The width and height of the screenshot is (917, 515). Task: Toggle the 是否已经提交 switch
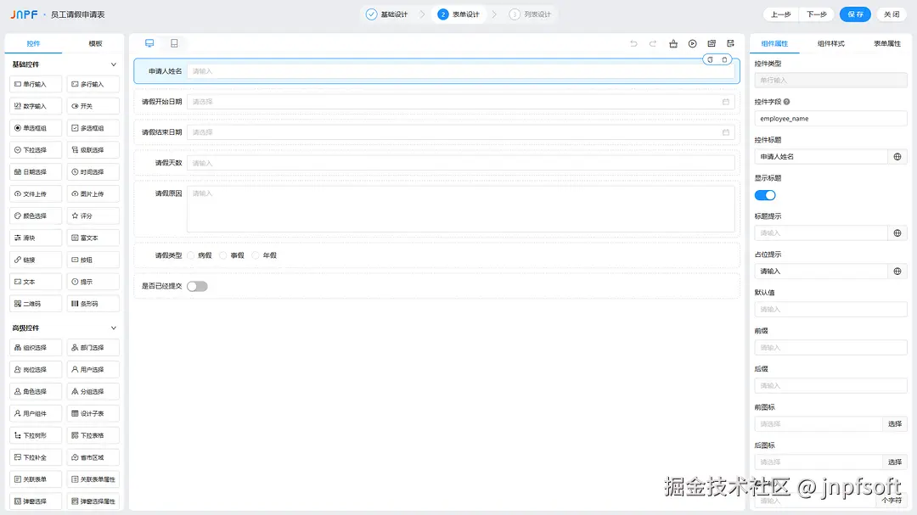coord(197,287)
